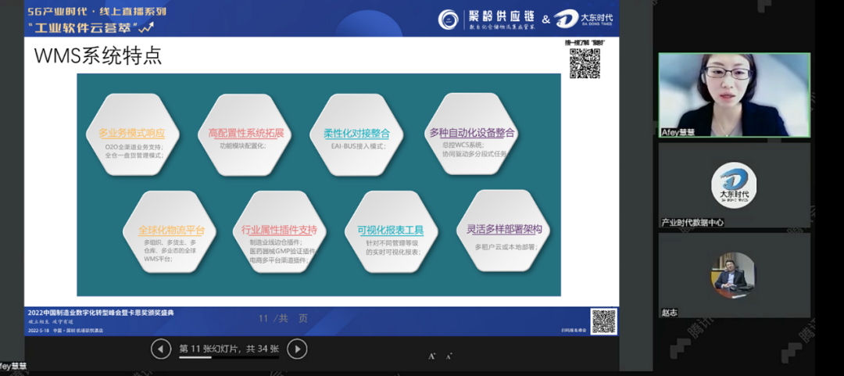Click the 高配置性系统拓展 hexagon heading
The height and width of the screenshot is (376, 844).
[x=246, y=133]
